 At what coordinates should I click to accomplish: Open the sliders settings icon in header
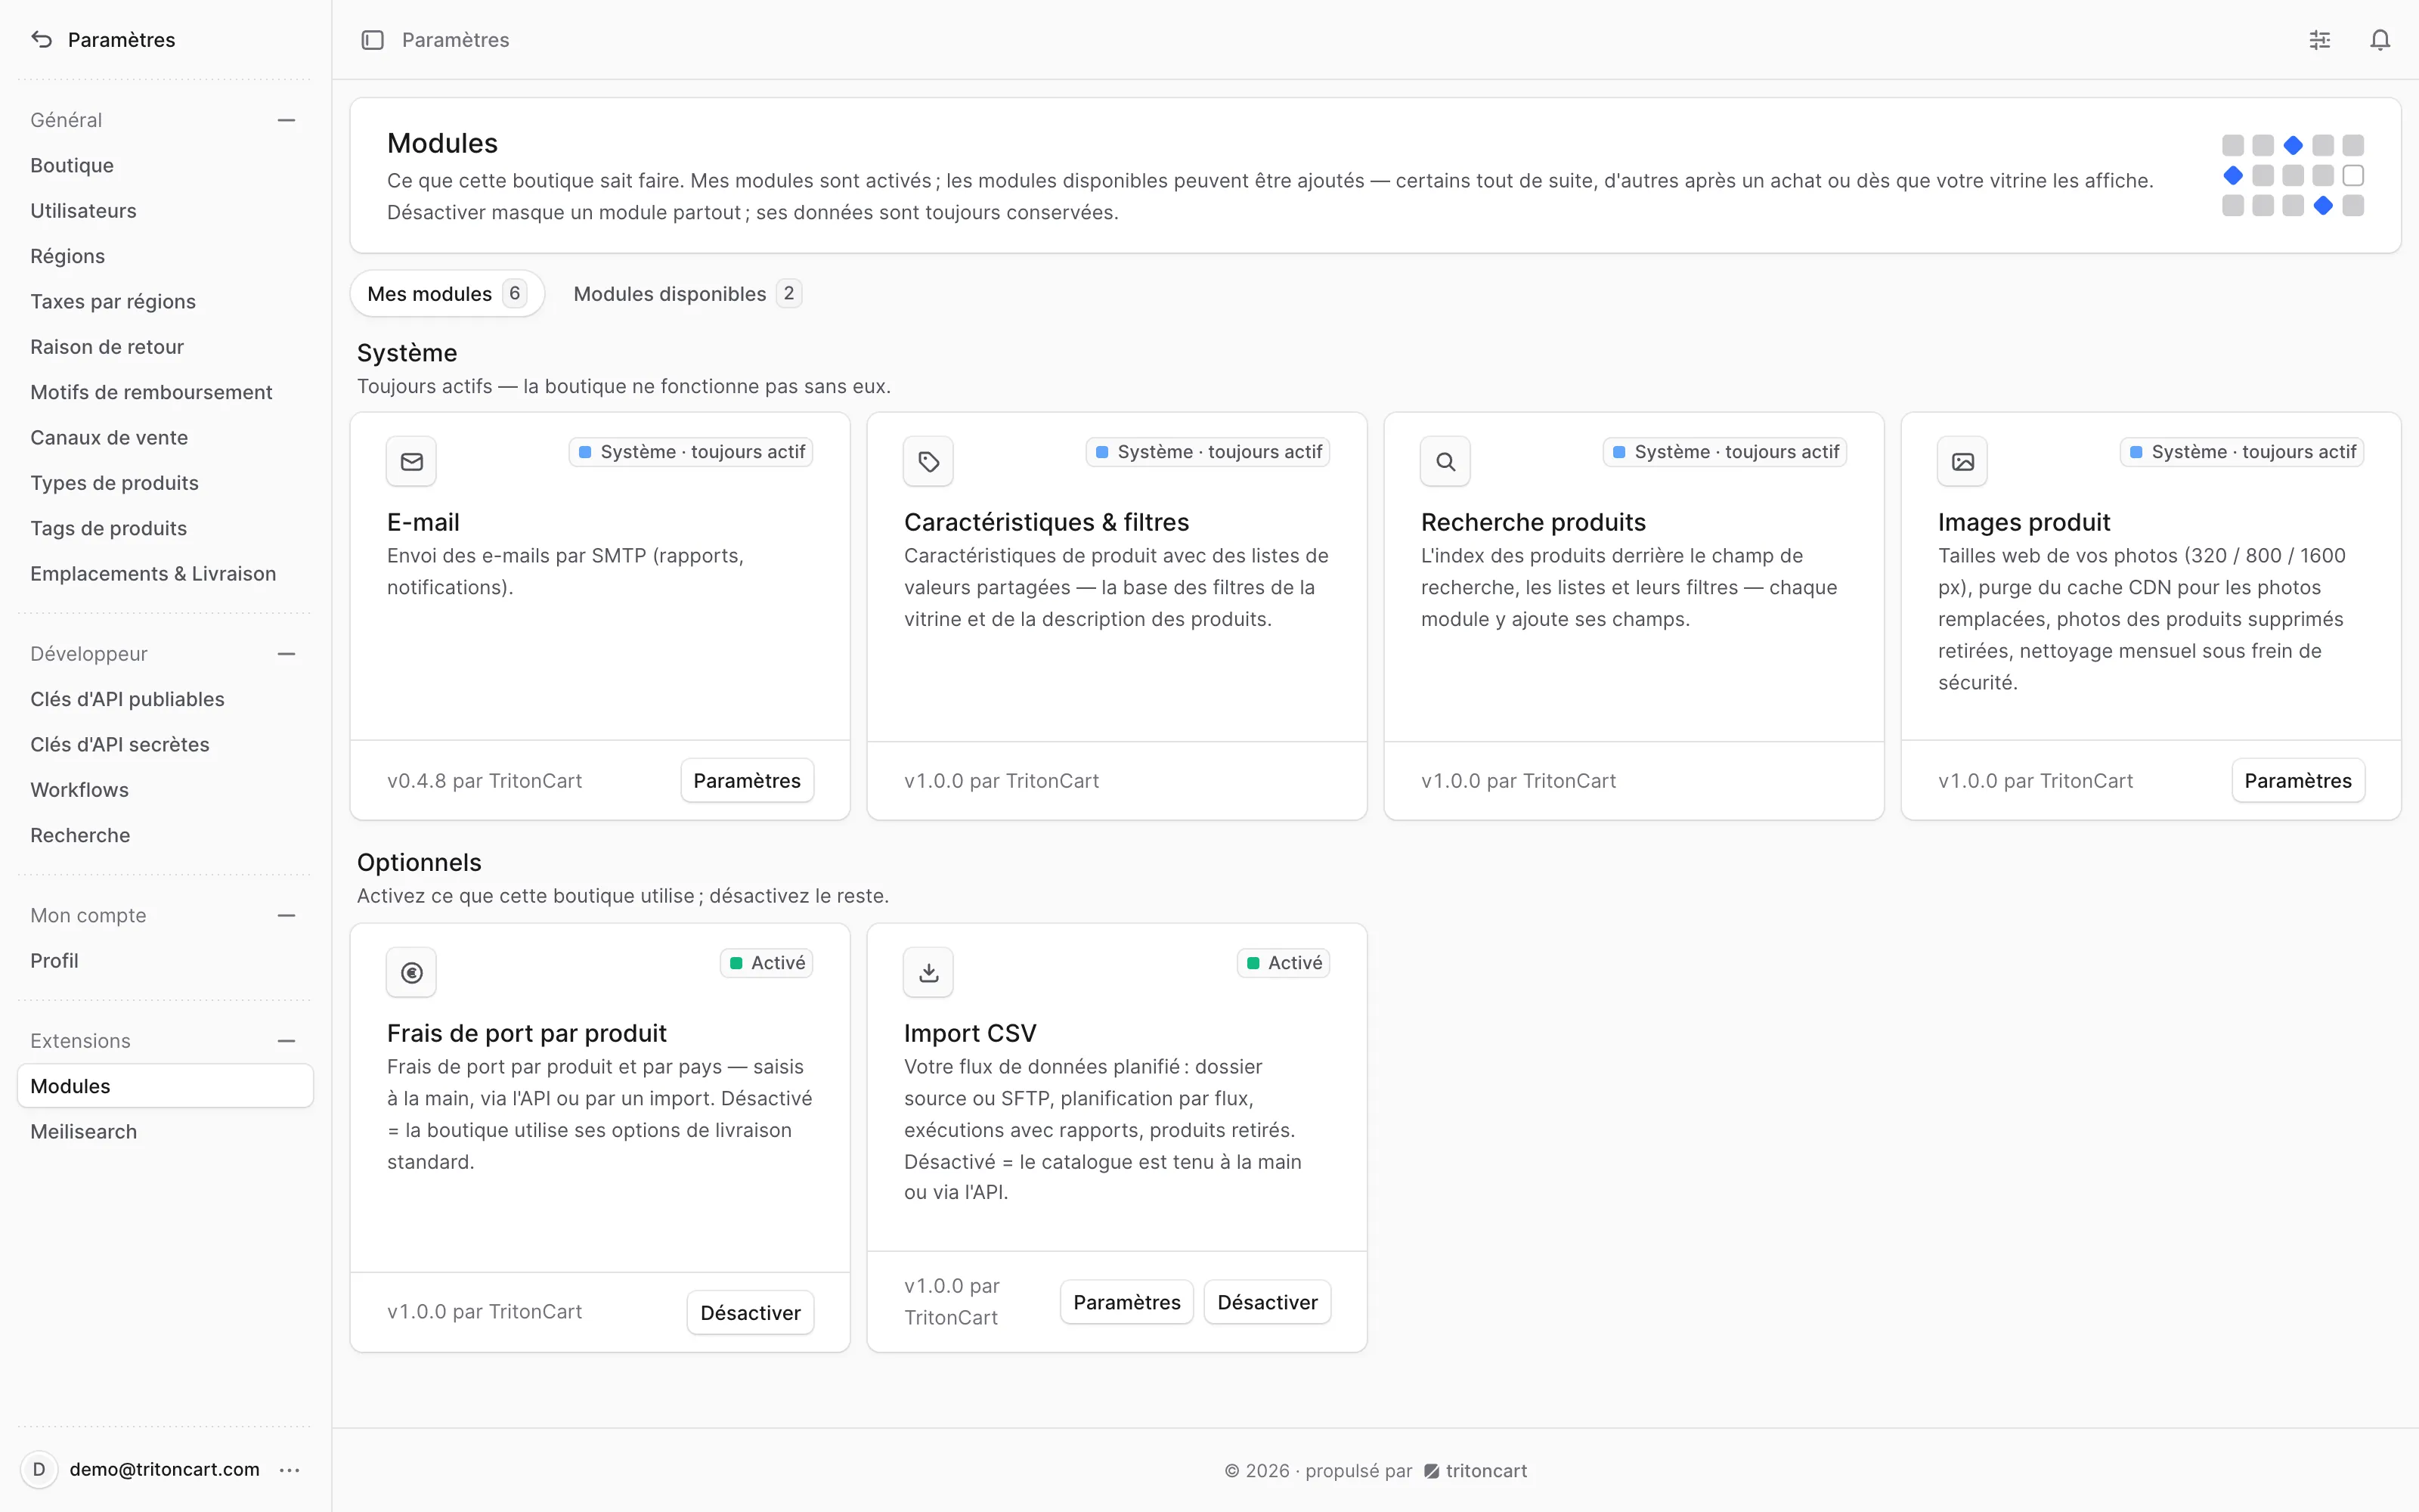pos(2320,40)
